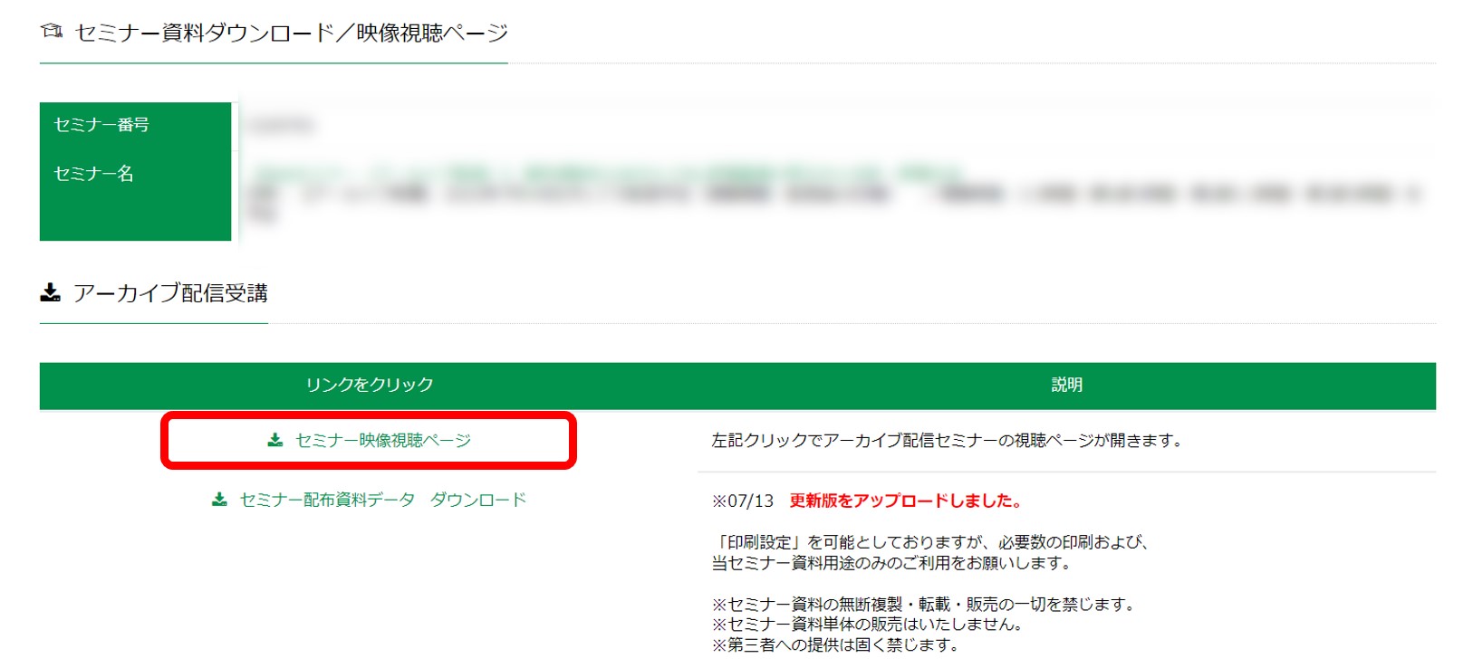Open the セミナー映像視聴ページ link
The image size is (1473, 668).
point(382,440)
